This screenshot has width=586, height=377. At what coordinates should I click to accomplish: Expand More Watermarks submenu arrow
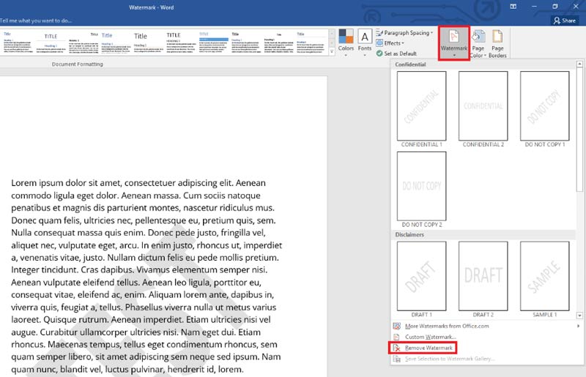click(578, 326)
